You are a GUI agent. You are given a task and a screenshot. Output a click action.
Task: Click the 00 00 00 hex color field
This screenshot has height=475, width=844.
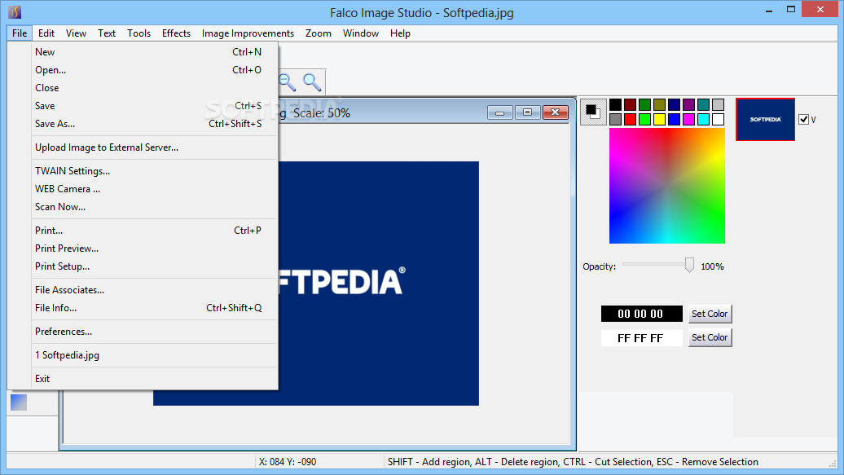pos(642,314)
